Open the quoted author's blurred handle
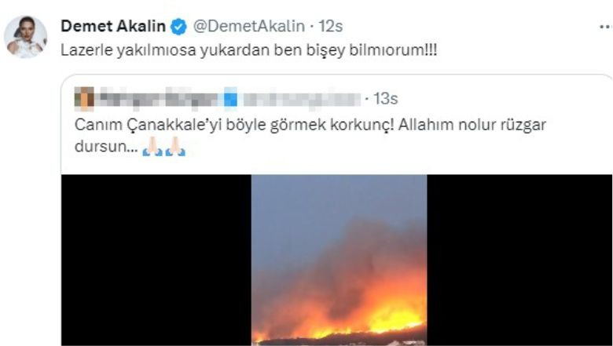The width and height of the screenshot is (613, 346). (302, 99)
